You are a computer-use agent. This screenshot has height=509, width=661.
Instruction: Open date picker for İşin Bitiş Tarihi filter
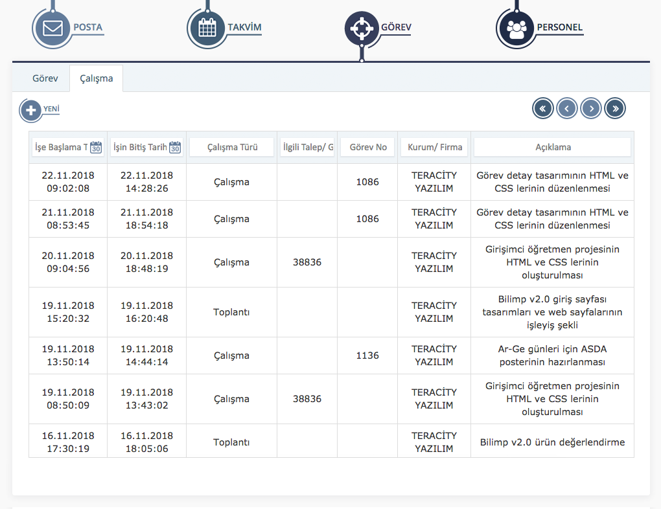tap(175, 147)
